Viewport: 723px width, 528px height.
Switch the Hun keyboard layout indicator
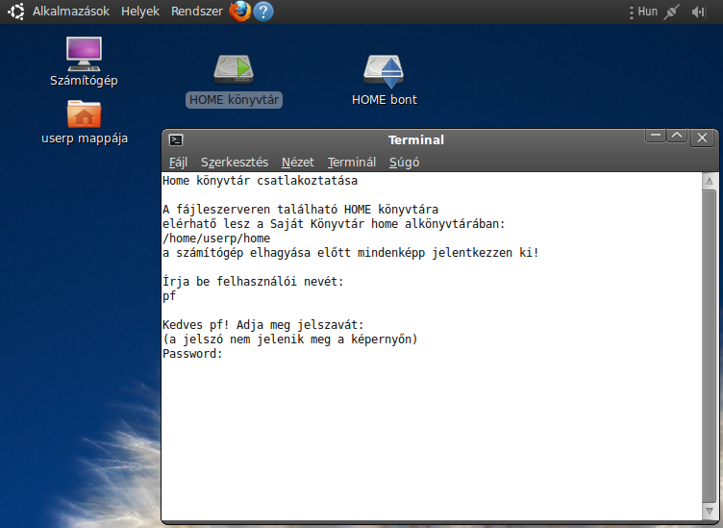(647, 12)
